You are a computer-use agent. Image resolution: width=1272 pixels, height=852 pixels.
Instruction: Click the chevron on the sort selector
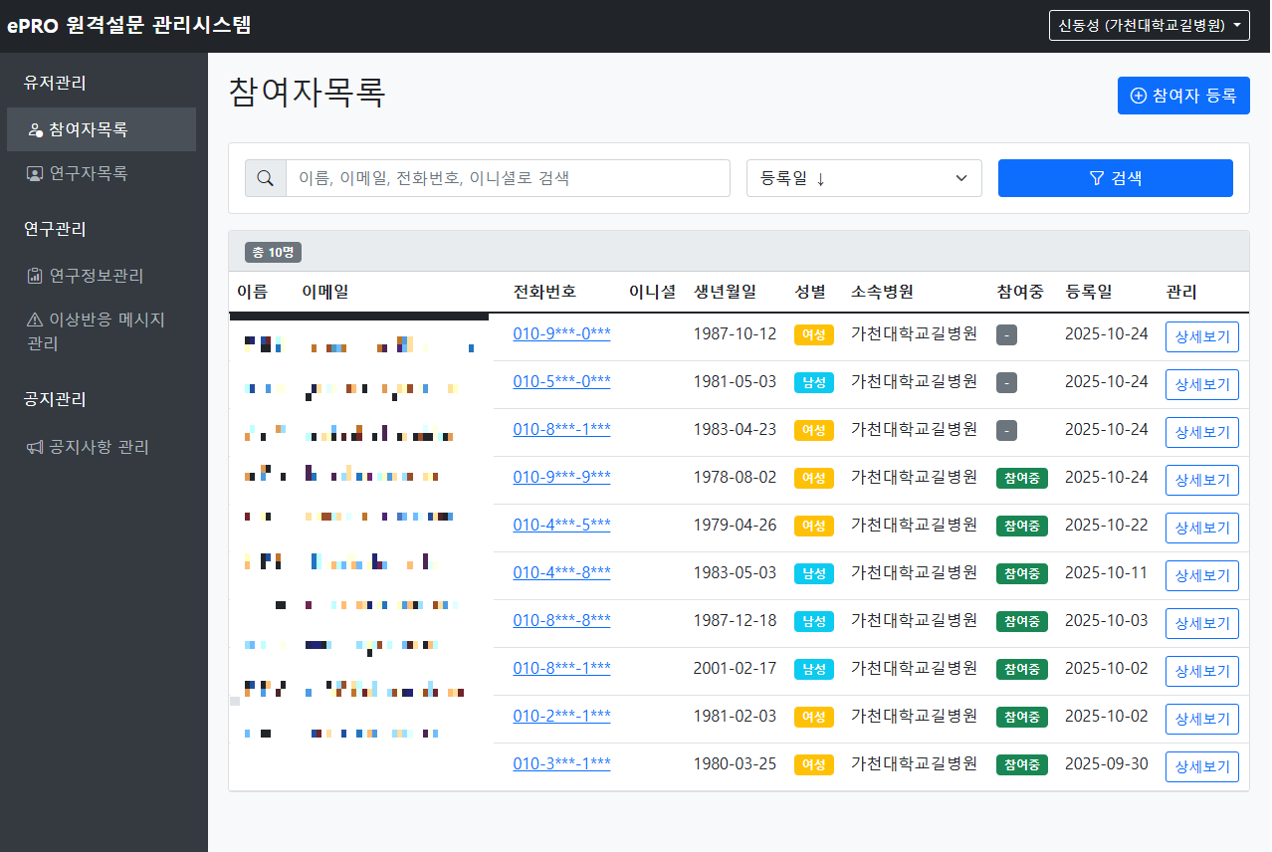coord(961,177)
